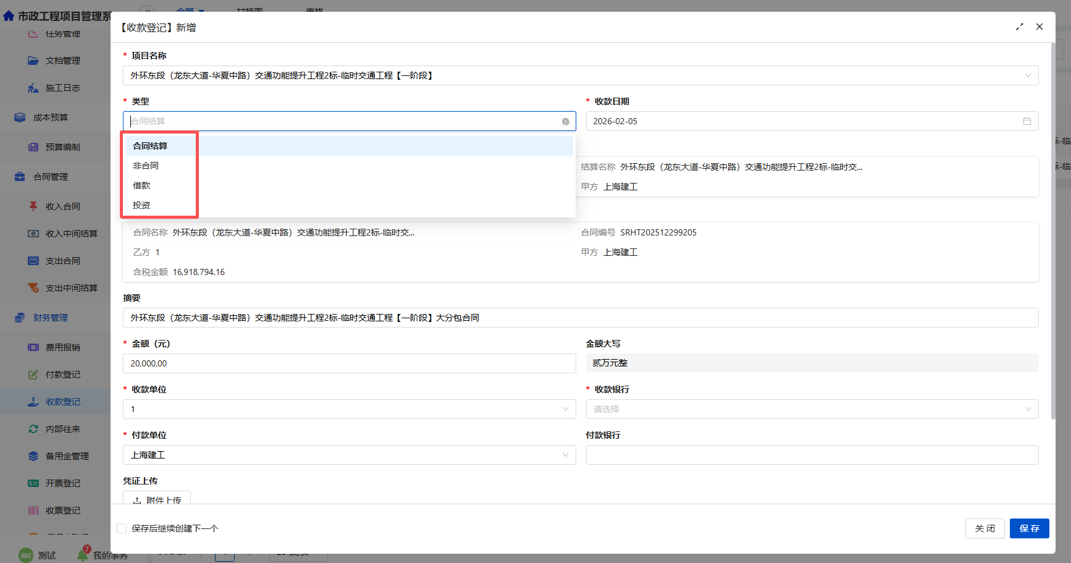Viewport: 1071px width, 563px height.
Task: Open 文档管理 folder icon in sidebar
Action: [33, 61]
